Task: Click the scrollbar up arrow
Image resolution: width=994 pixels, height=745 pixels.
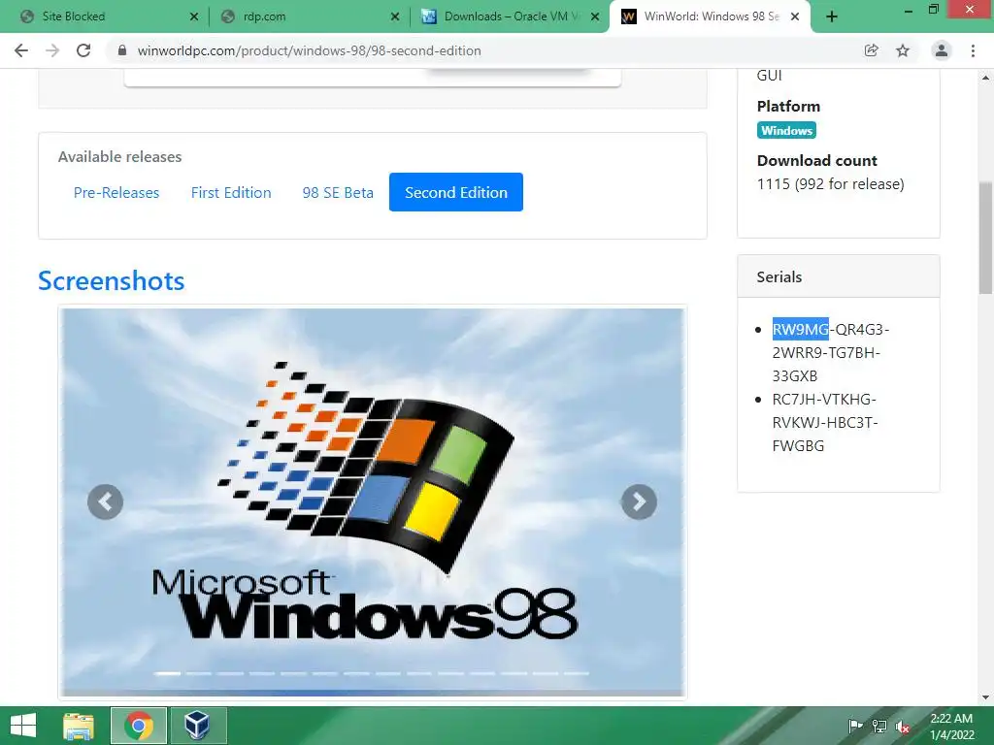Action: click(986, 78)
